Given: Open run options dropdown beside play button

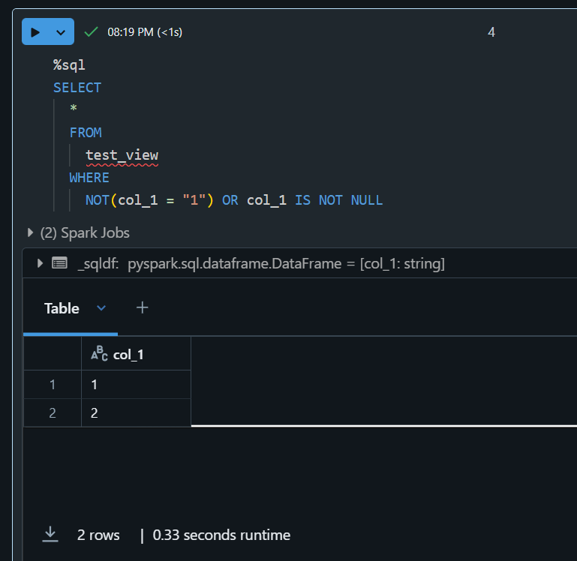Looking at the screenshot, I should (x=61, y=32).
